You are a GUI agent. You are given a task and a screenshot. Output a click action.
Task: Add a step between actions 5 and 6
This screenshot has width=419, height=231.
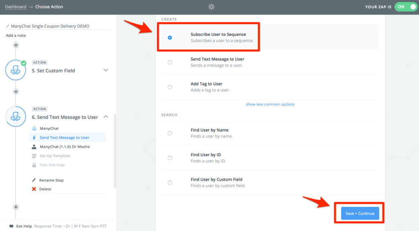pyautogui.click(x=16, y=92)
